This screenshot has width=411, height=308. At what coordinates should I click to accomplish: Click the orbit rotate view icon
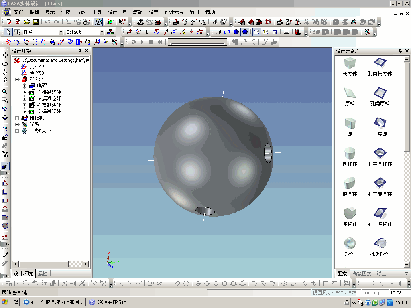(x=5, y=64)
